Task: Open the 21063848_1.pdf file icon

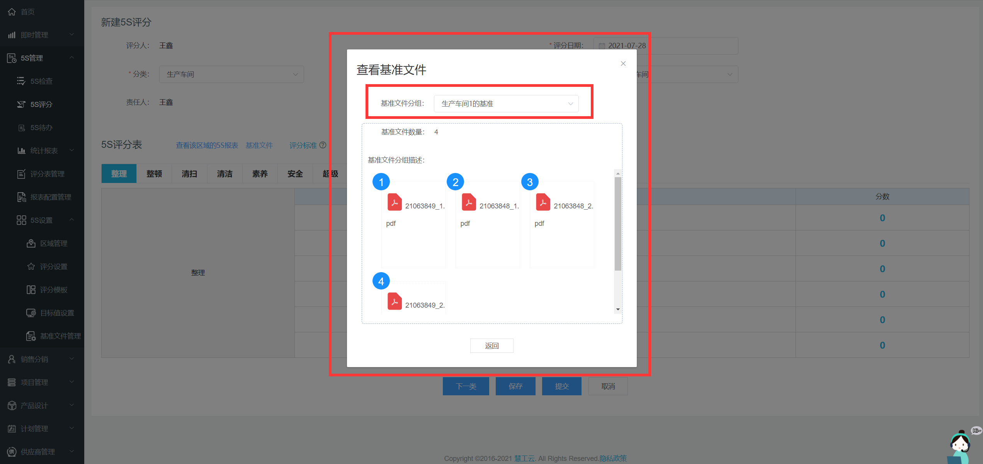Action: (469, 202)
